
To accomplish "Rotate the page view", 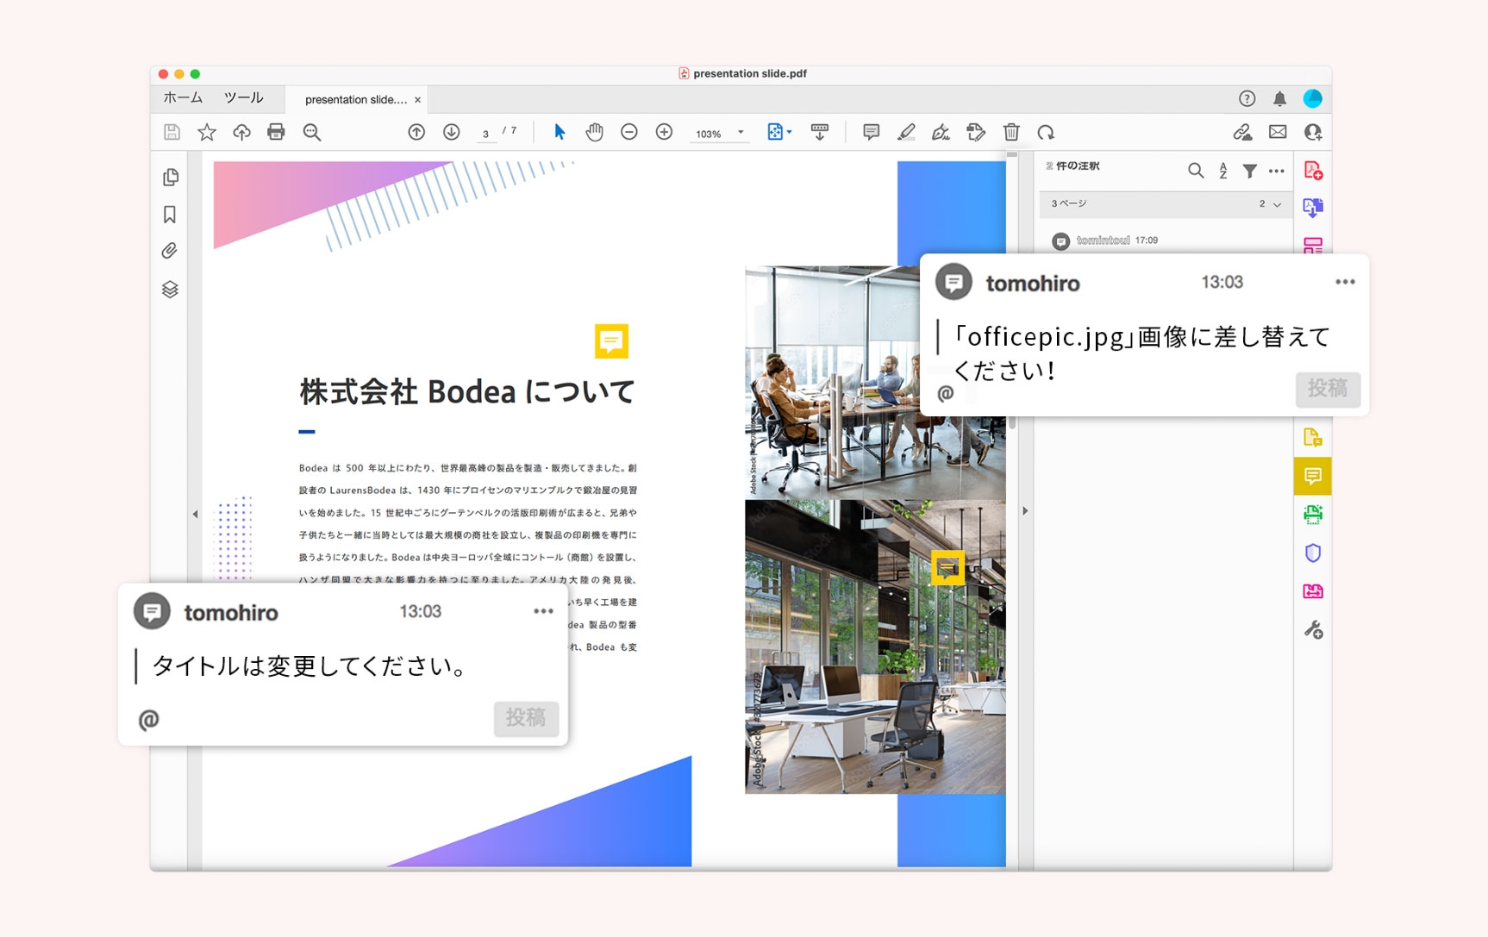I will click(x=1046, y=132).
